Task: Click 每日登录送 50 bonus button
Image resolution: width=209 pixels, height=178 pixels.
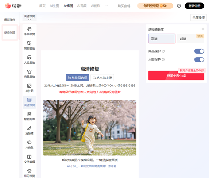Action: (x=155, y=6)
